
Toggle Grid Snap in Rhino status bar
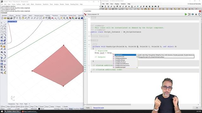57,109
